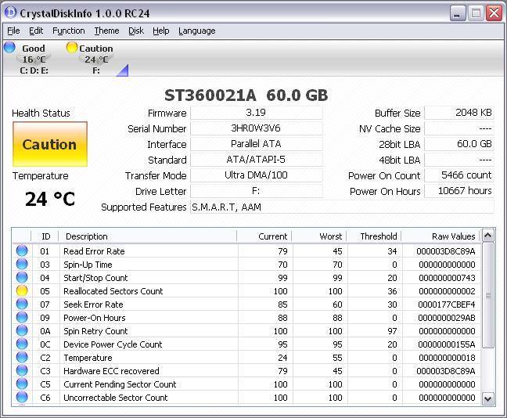Click the Serial Number field 3HR0W3V6

256,128
